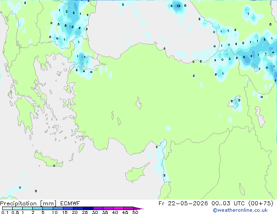Select the 25–30 mm navy legend swatch

pyautogui.click(x=88, y=208)
